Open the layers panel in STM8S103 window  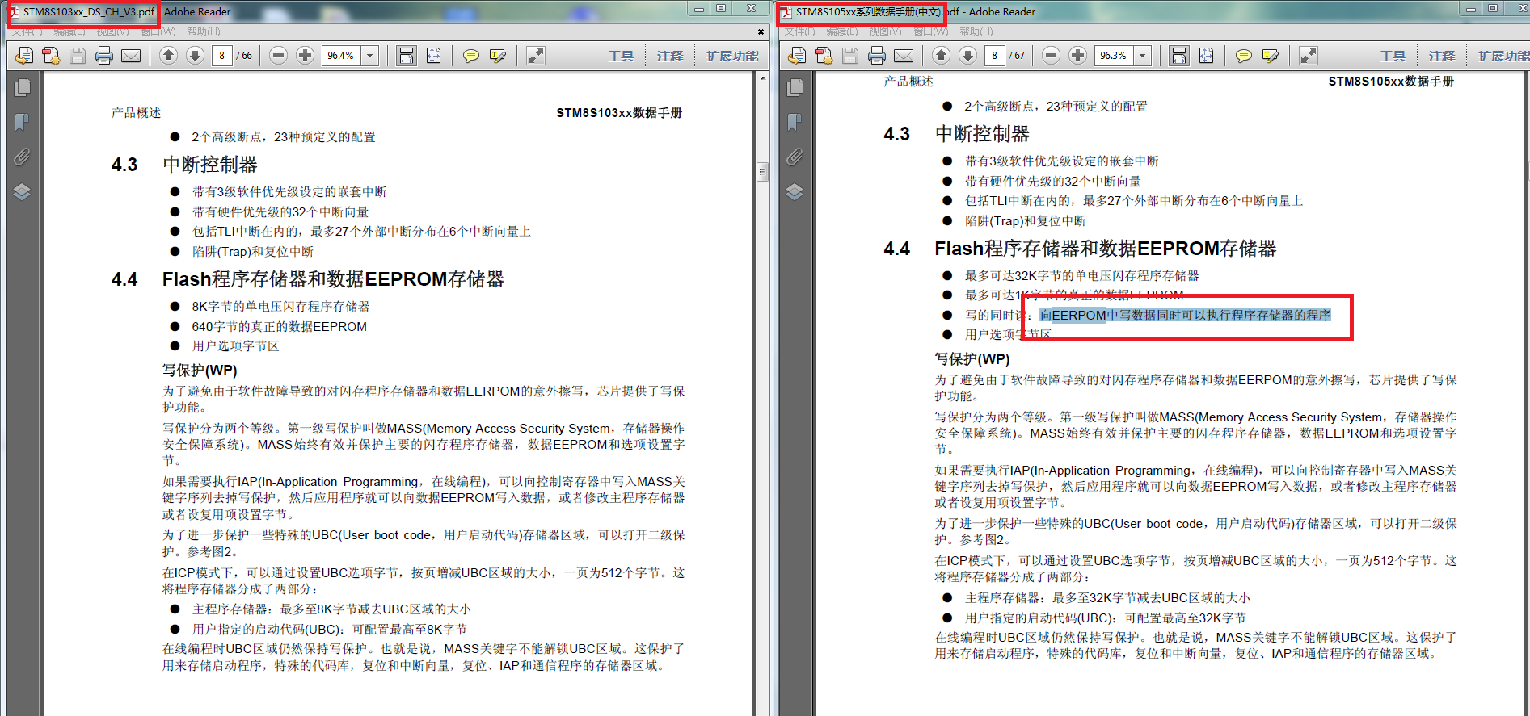(x=23, y=192)
